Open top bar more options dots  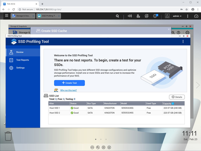click(187, 16)
